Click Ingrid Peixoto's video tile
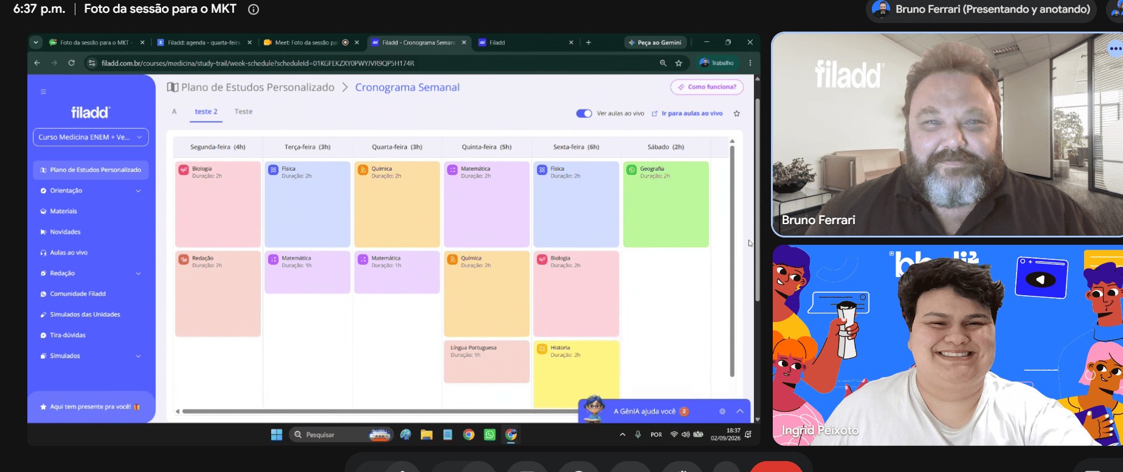1123x472 pixels. pyautogui.click(x=947, y=345)
